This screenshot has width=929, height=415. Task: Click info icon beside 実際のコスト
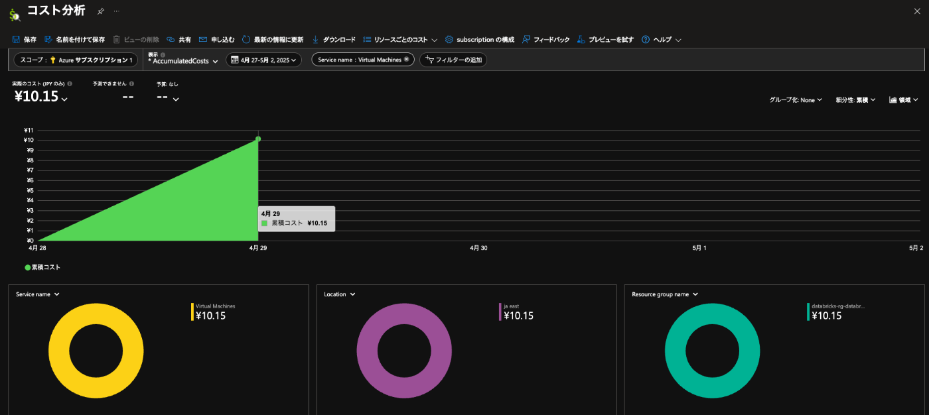70,84
